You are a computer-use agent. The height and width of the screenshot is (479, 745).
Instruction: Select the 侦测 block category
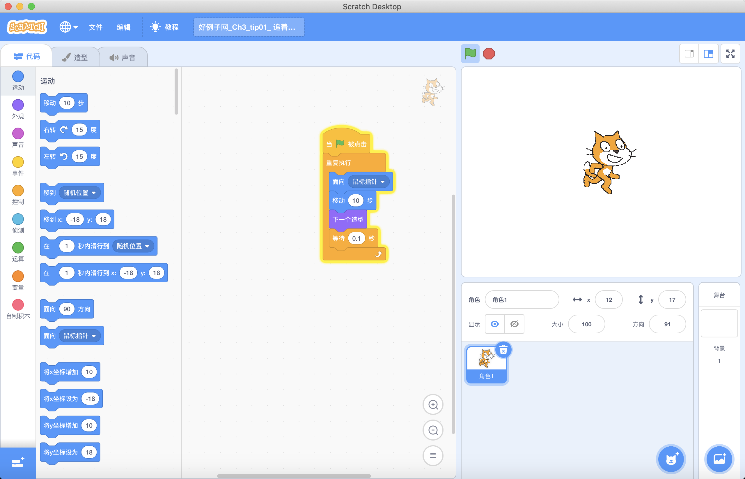(18, 223)
